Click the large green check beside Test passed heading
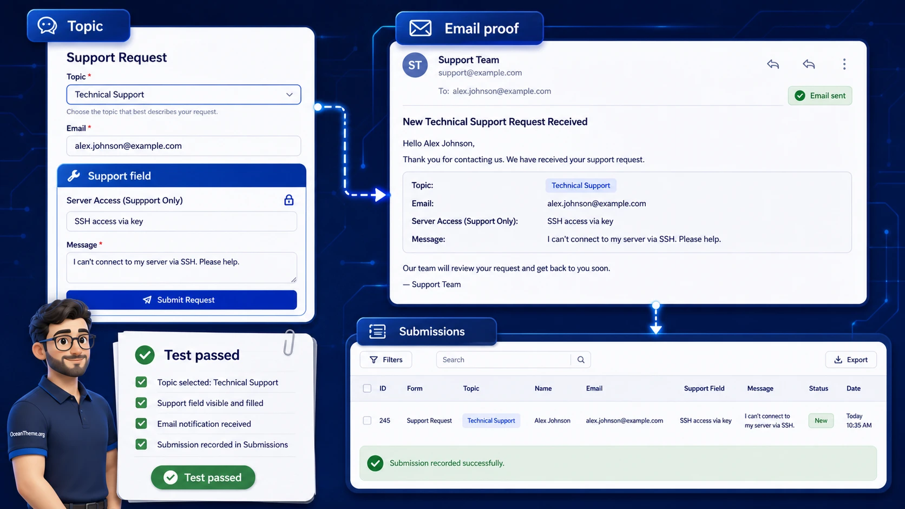Image resolution: width=905 pixels, height=509 pixels. click(x=145, y=355)
